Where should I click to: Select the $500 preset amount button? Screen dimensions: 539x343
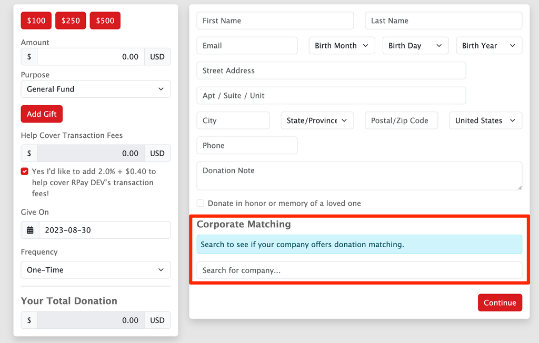click(105, 21)
